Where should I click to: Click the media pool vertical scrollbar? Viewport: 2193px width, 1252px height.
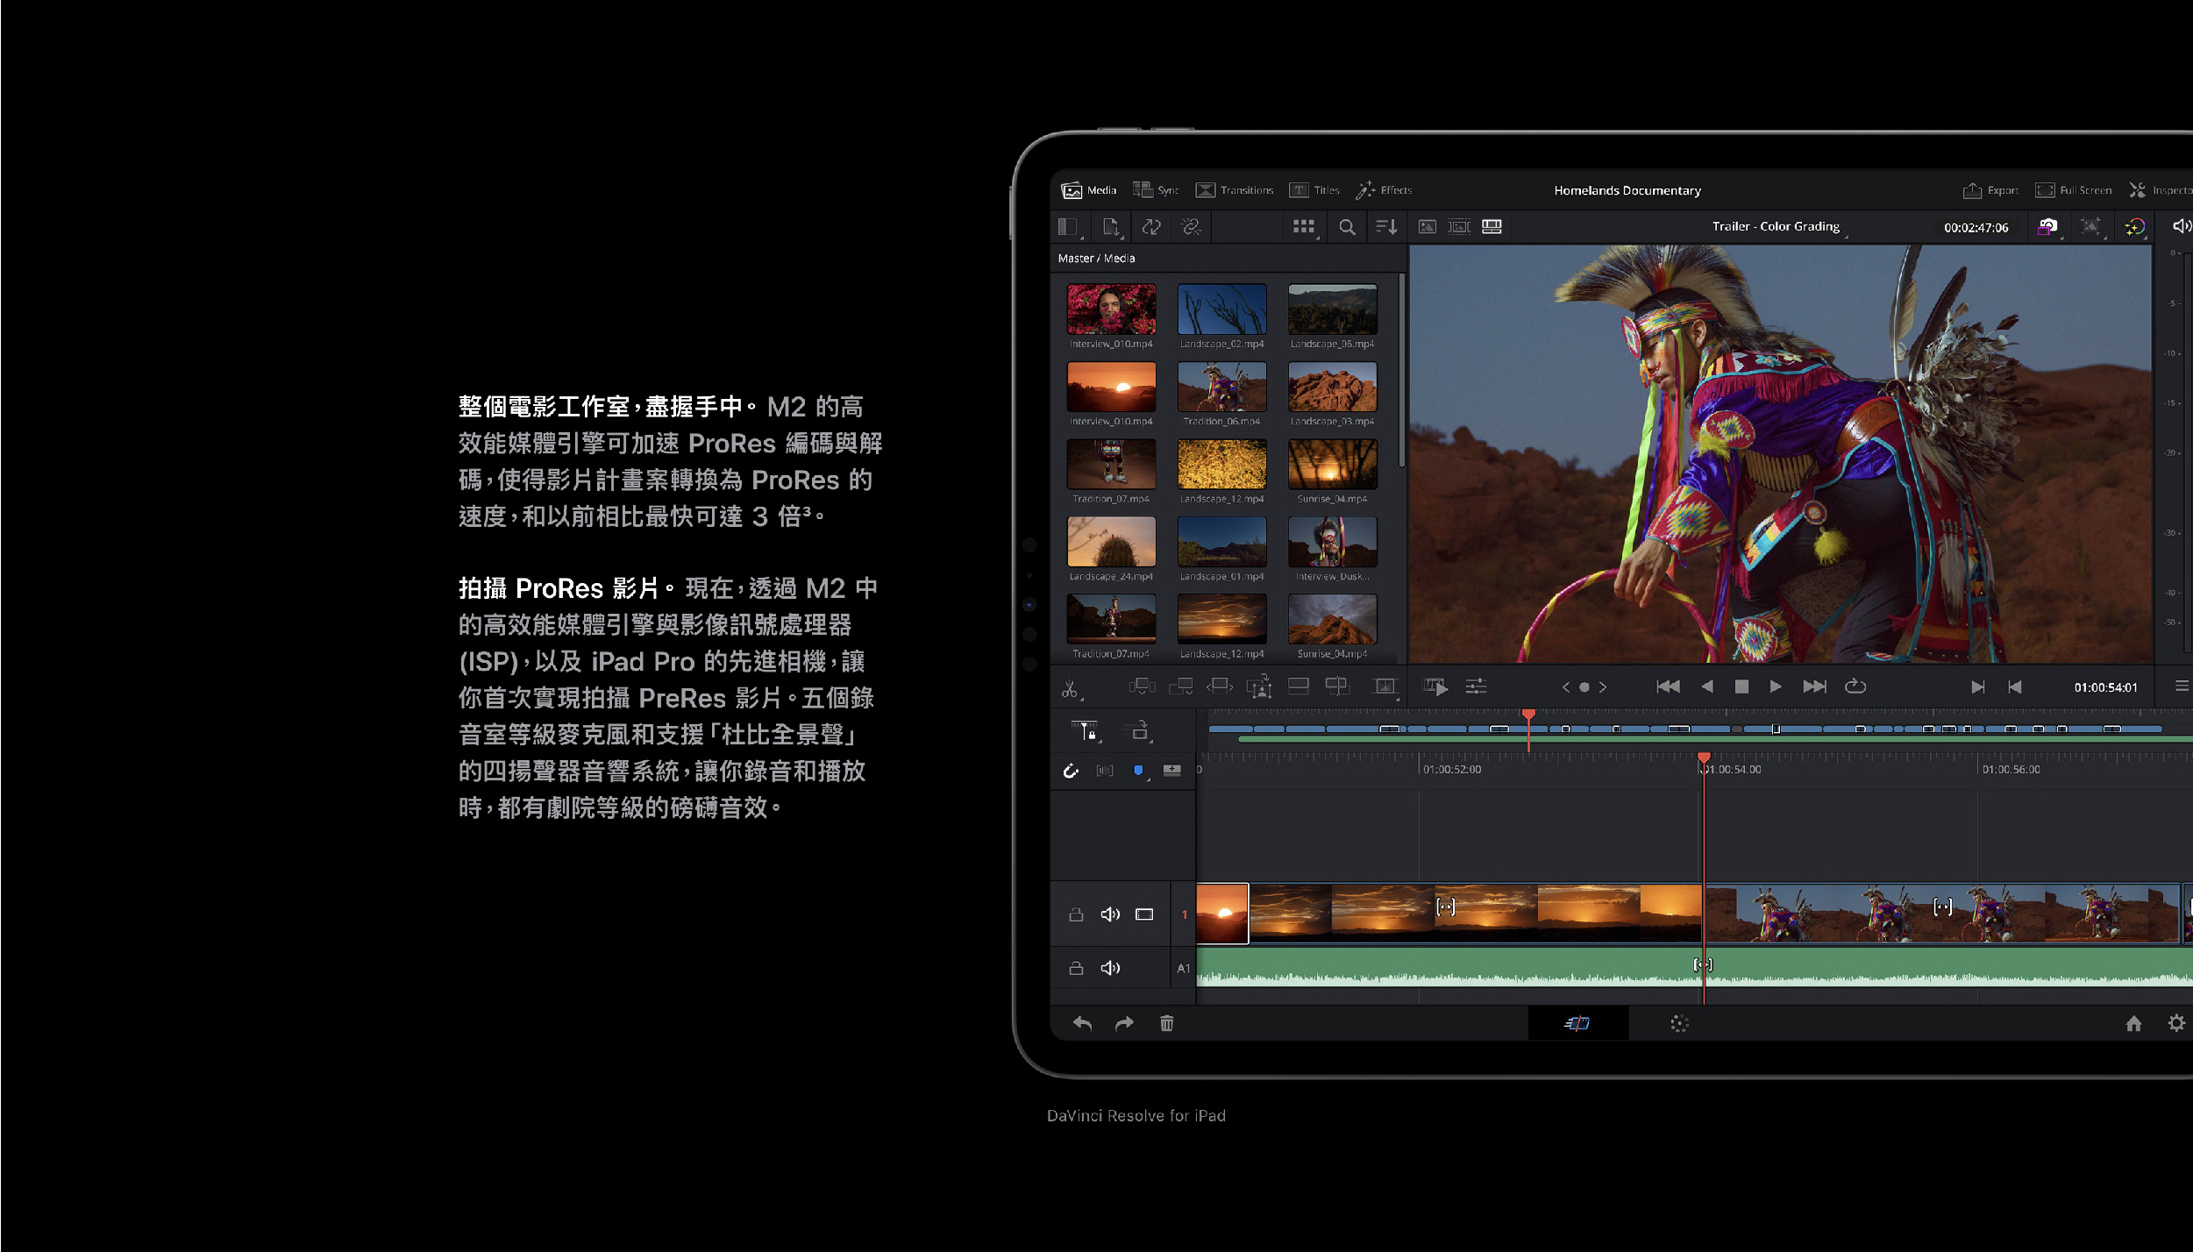(1401, 370)
